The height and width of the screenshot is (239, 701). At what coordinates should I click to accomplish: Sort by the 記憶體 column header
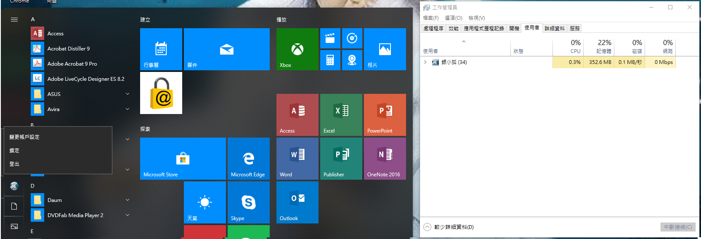(x=599, y=47)
